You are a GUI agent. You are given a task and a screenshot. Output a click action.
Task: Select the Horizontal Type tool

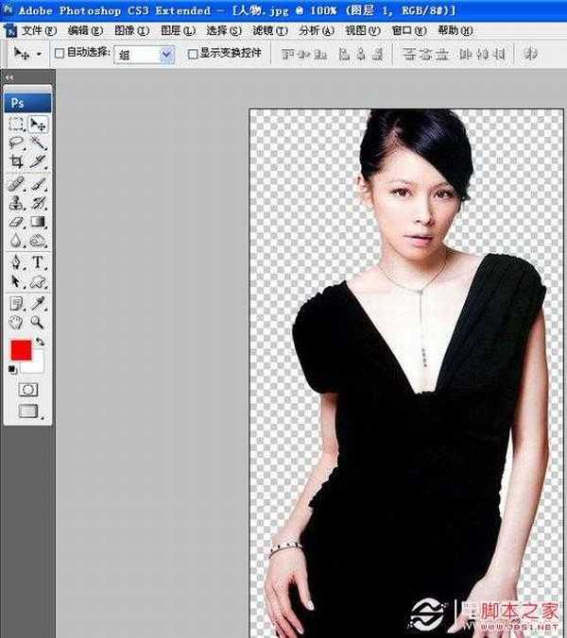(39, 261)
